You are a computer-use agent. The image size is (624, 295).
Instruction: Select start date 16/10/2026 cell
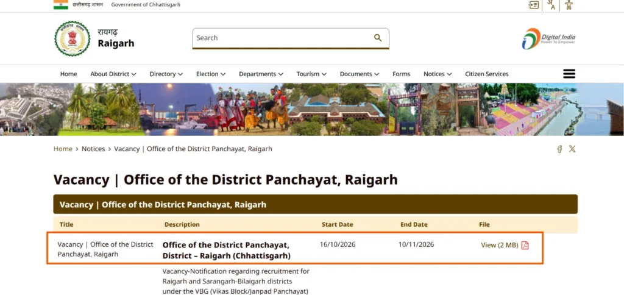pos(338,244)
